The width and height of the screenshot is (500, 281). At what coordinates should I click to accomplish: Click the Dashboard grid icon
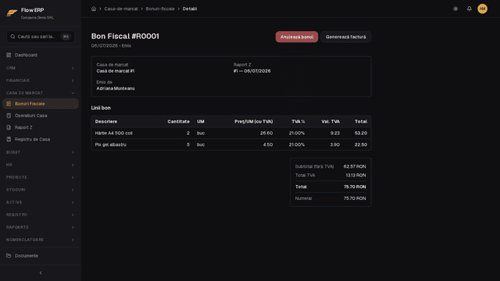pos(9,55)
